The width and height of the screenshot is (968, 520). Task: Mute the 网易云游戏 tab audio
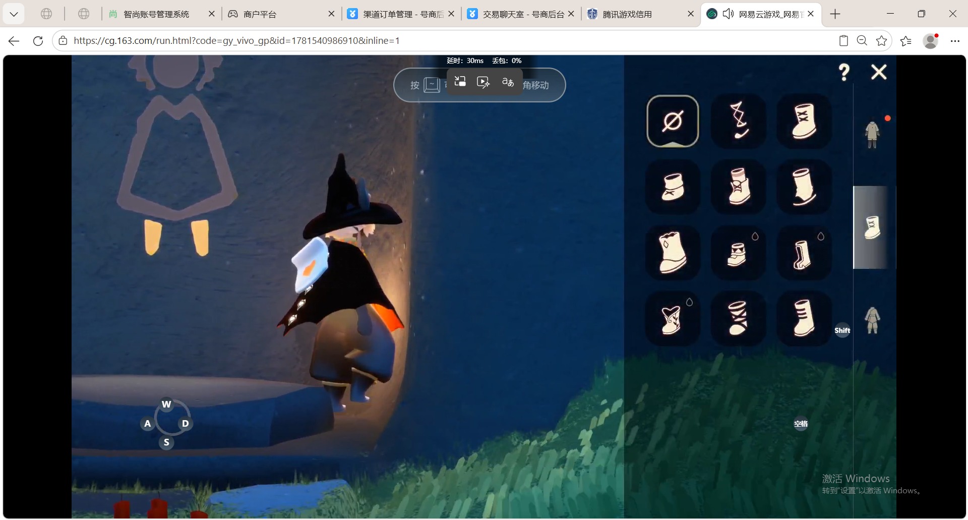point(728,14)
